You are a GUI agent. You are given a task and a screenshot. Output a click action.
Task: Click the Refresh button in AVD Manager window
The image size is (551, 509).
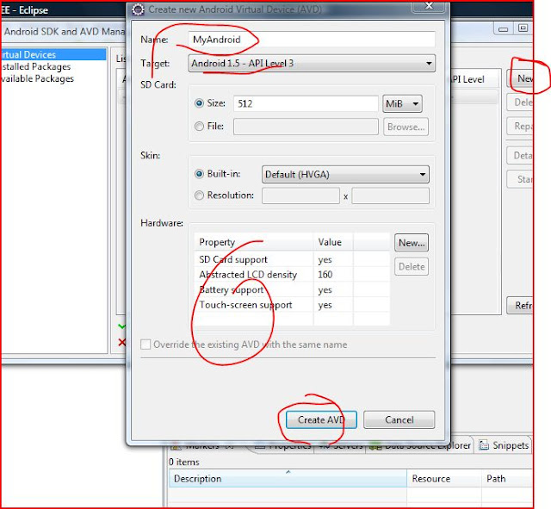pos(520,306)
